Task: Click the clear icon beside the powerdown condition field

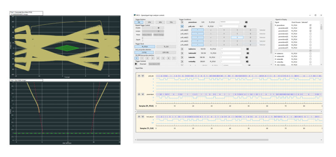Action: click(x=246, y=22)
